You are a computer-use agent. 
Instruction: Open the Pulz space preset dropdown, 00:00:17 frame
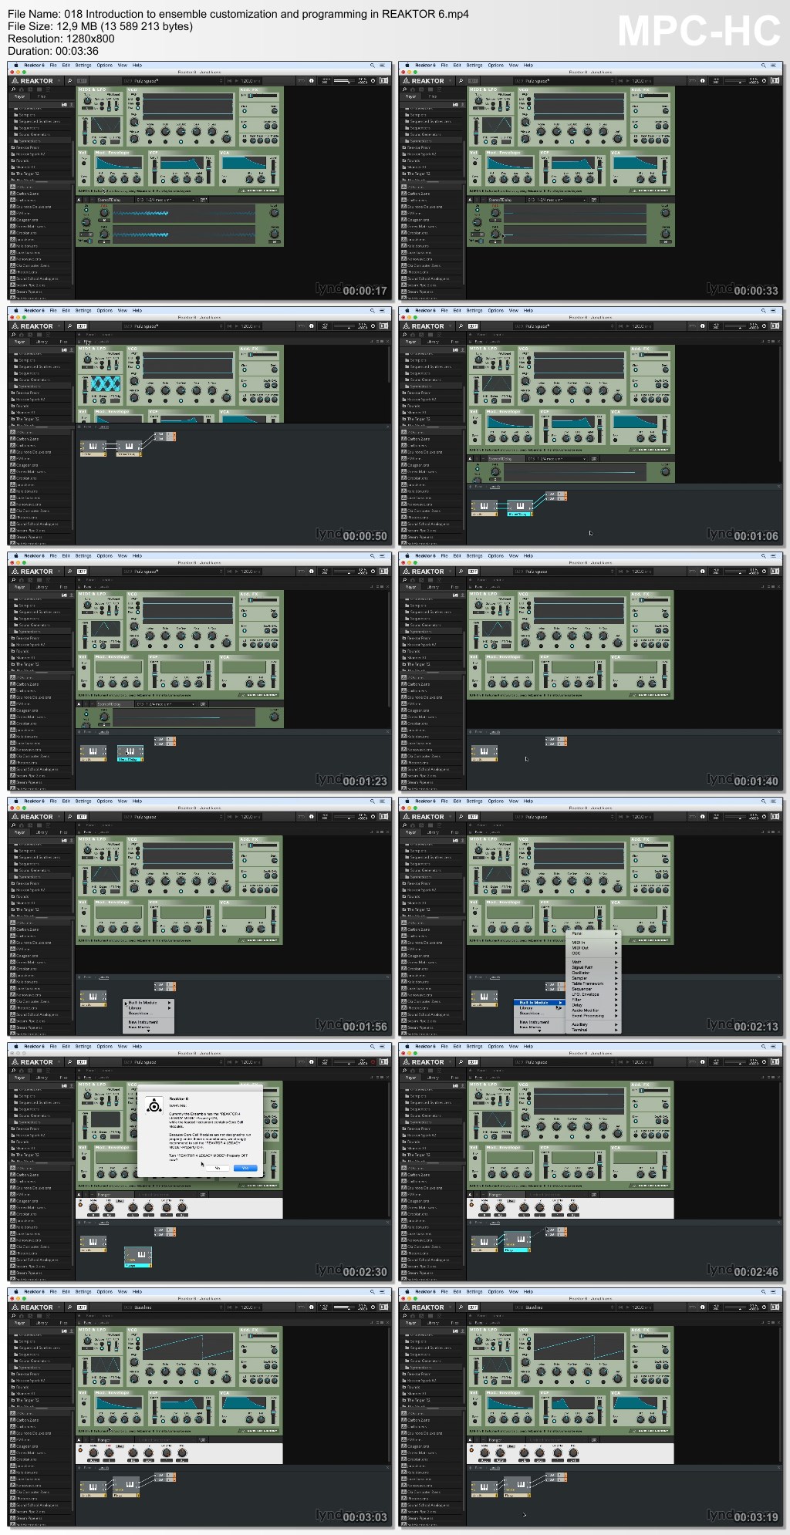point(174,80)
